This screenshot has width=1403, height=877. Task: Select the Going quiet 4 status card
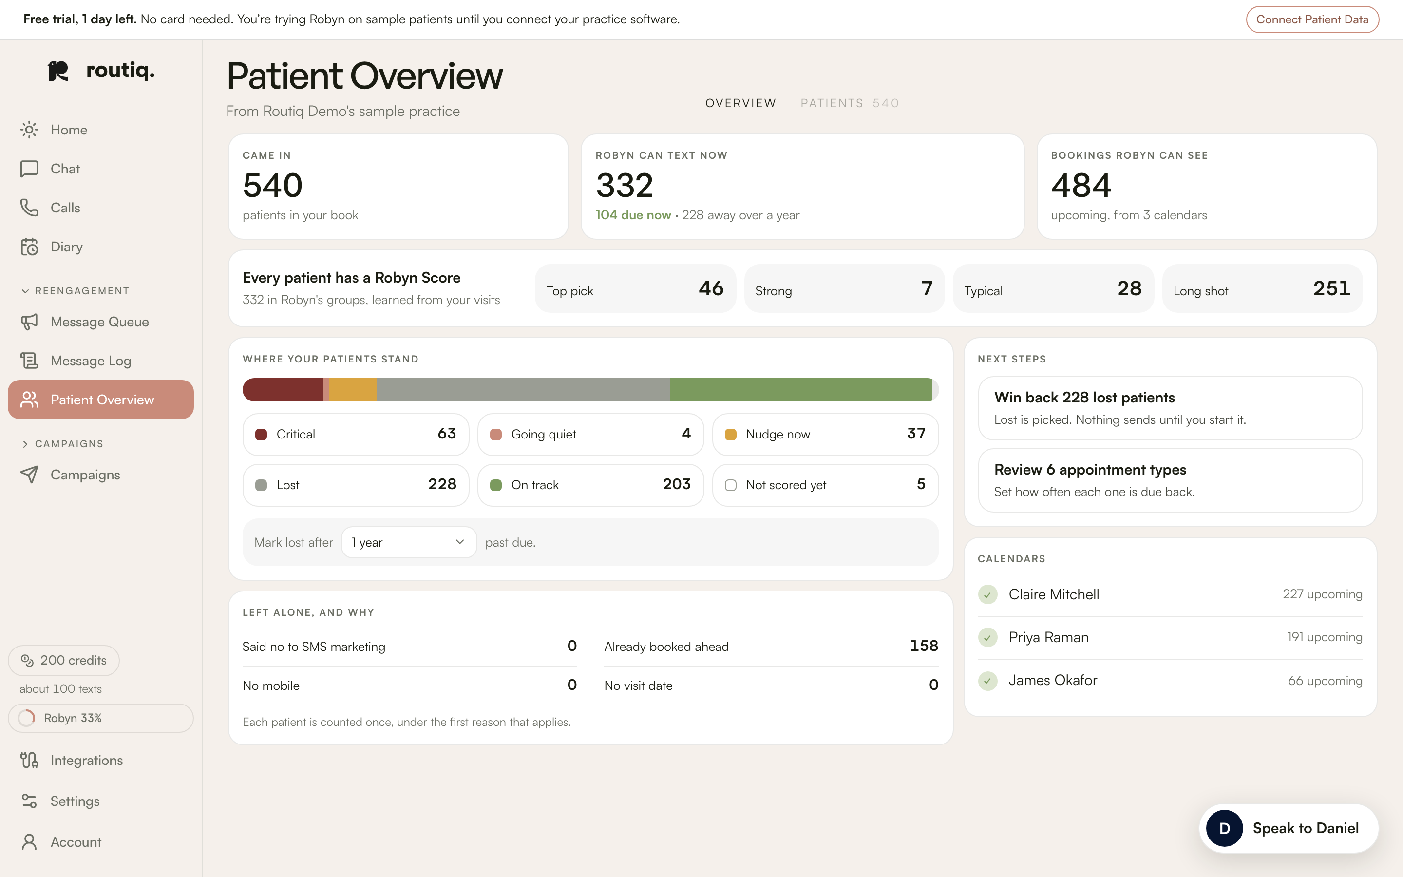point(590,435)
